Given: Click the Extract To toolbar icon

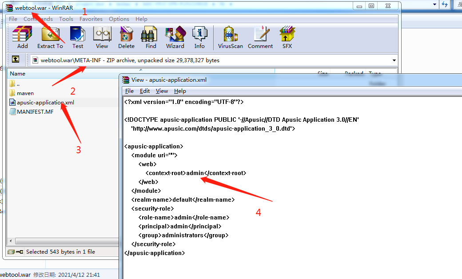Looking at the screenshot, I should coord(50,37).
